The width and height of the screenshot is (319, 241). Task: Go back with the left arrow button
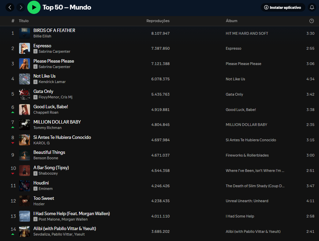(10, 7)
